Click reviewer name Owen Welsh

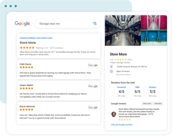26,85
